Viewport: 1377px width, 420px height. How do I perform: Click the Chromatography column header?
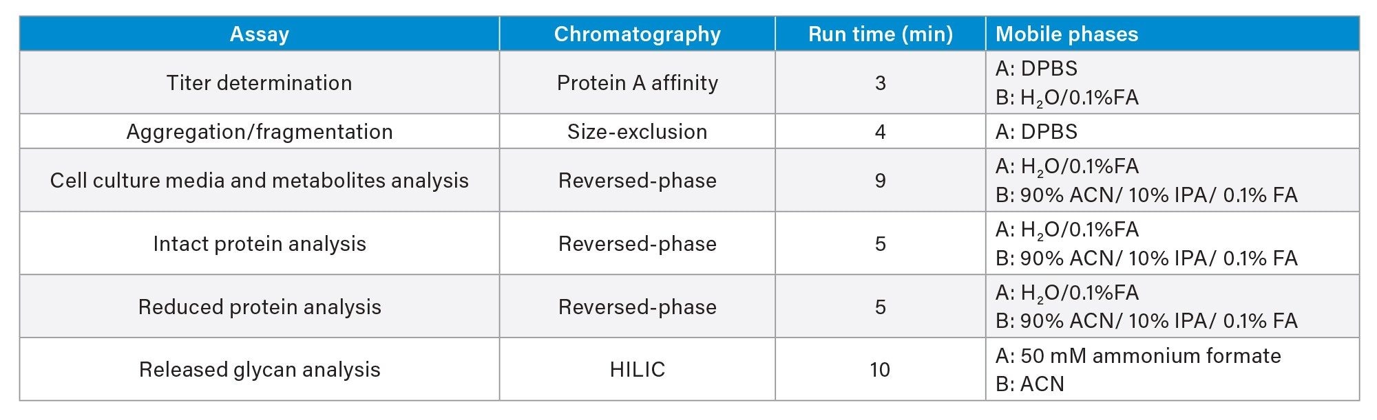coord(637,34)
